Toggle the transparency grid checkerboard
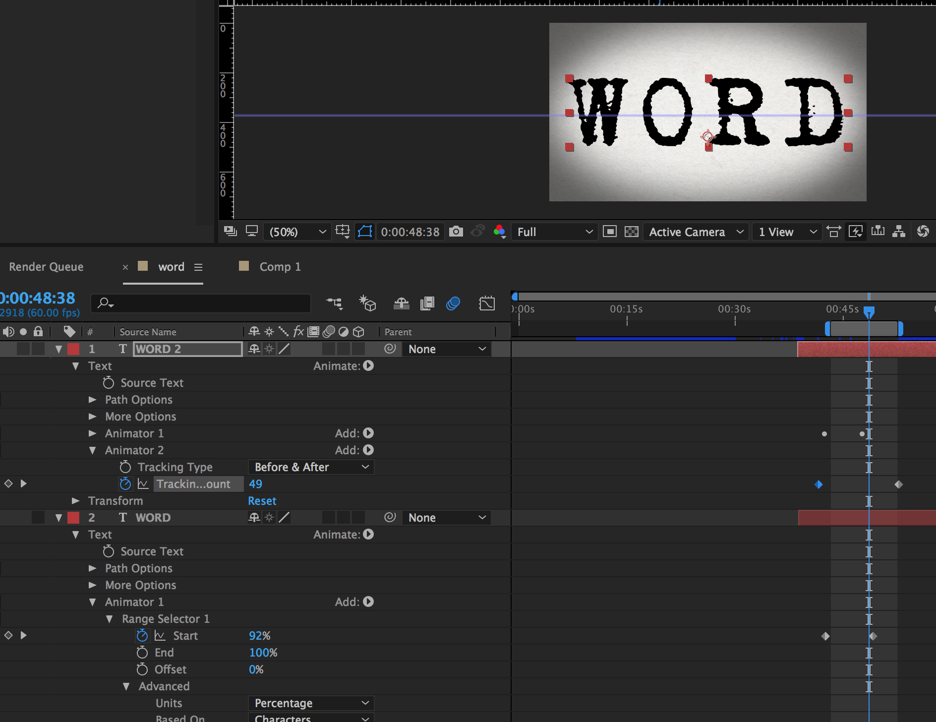Screen dimensions: 936x722 (x=631, y=231)
